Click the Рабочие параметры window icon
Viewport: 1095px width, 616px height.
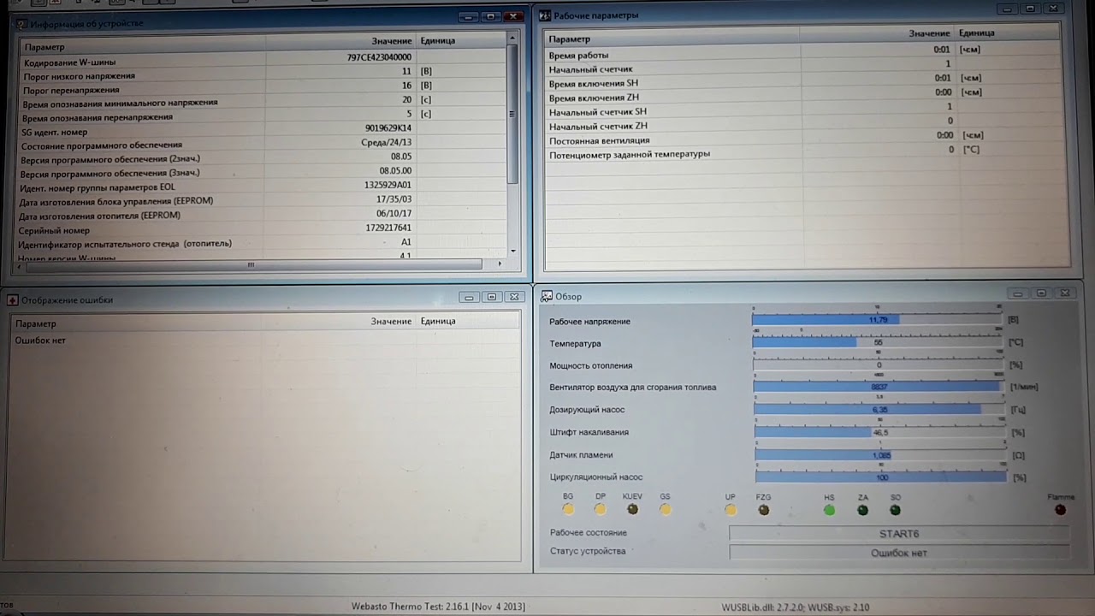tap(544, 15)
